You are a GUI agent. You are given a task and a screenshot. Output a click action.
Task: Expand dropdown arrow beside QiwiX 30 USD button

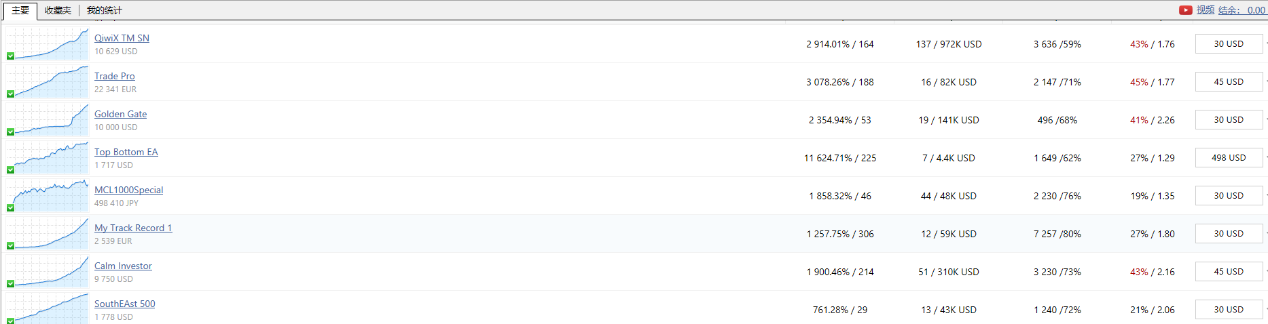(x=1266, y=44)
